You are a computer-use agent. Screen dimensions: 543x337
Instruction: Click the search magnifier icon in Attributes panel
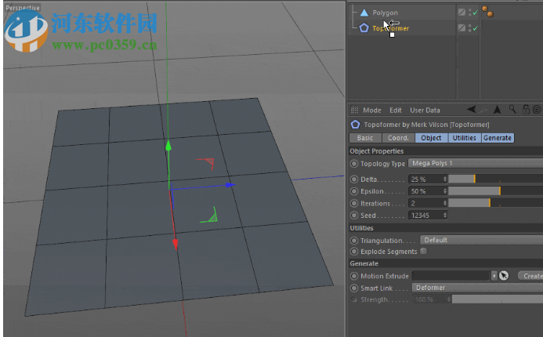click(512, 110)
